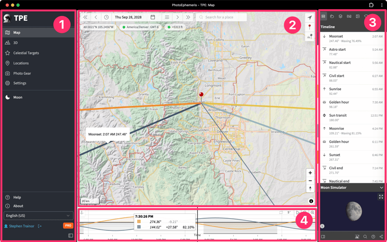
Task: Jump forward a large step with double-right arrows
Action: click(188, 17)
